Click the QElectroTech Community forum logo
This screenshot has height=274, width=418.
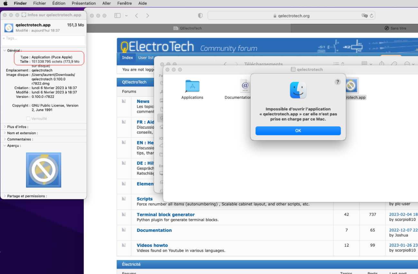coord(189,47)
